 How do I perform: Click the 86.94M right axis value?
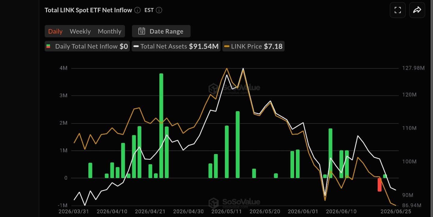tap(412, 205)
